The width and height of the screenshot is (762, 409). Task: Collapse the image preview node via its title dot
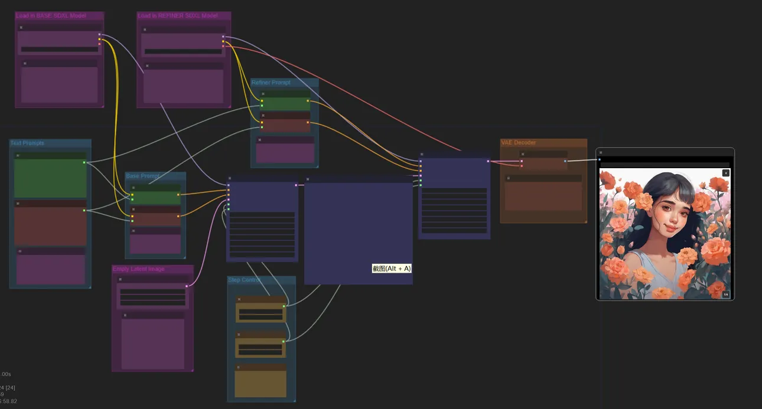point(601,153)
